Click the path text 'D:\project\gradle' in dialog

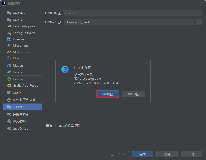tap(88, 79)
